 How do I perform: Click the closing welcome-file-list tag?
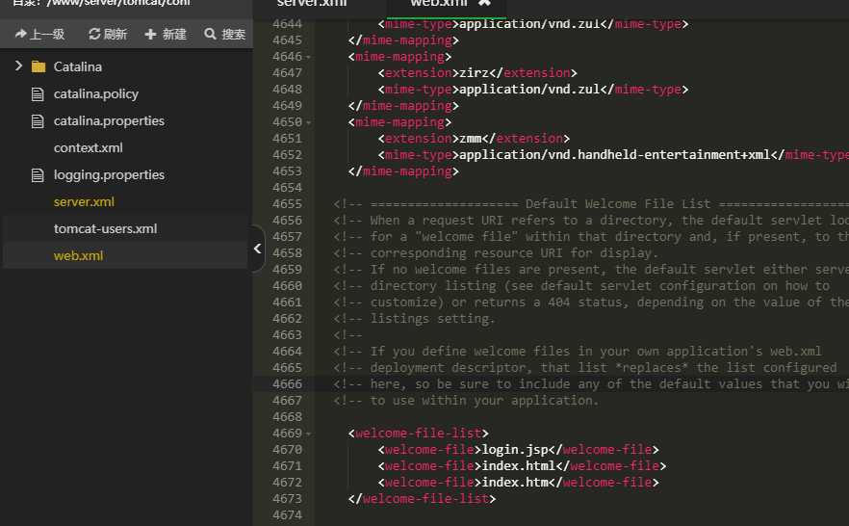click(x=422, y=498)
